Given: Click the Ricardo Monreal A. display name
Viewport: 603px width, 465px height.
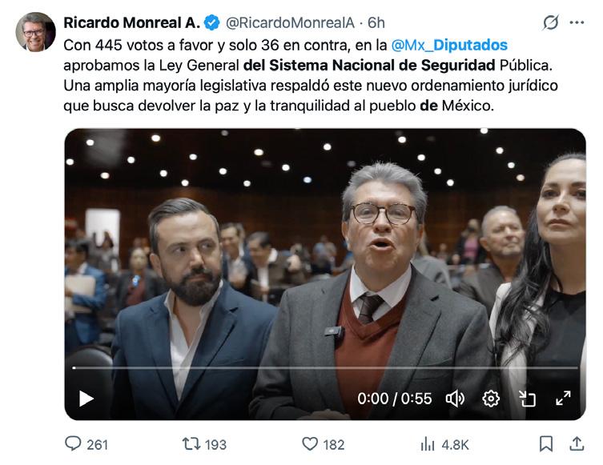Looking at the screenshot, I should click(131, 22).
